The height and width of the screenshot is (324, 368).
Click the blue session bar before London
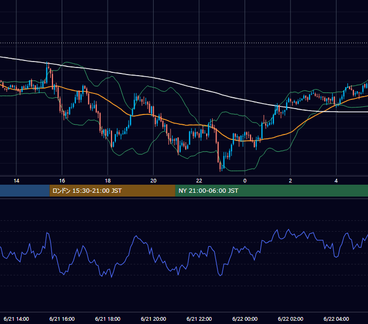tap(25, 191)
